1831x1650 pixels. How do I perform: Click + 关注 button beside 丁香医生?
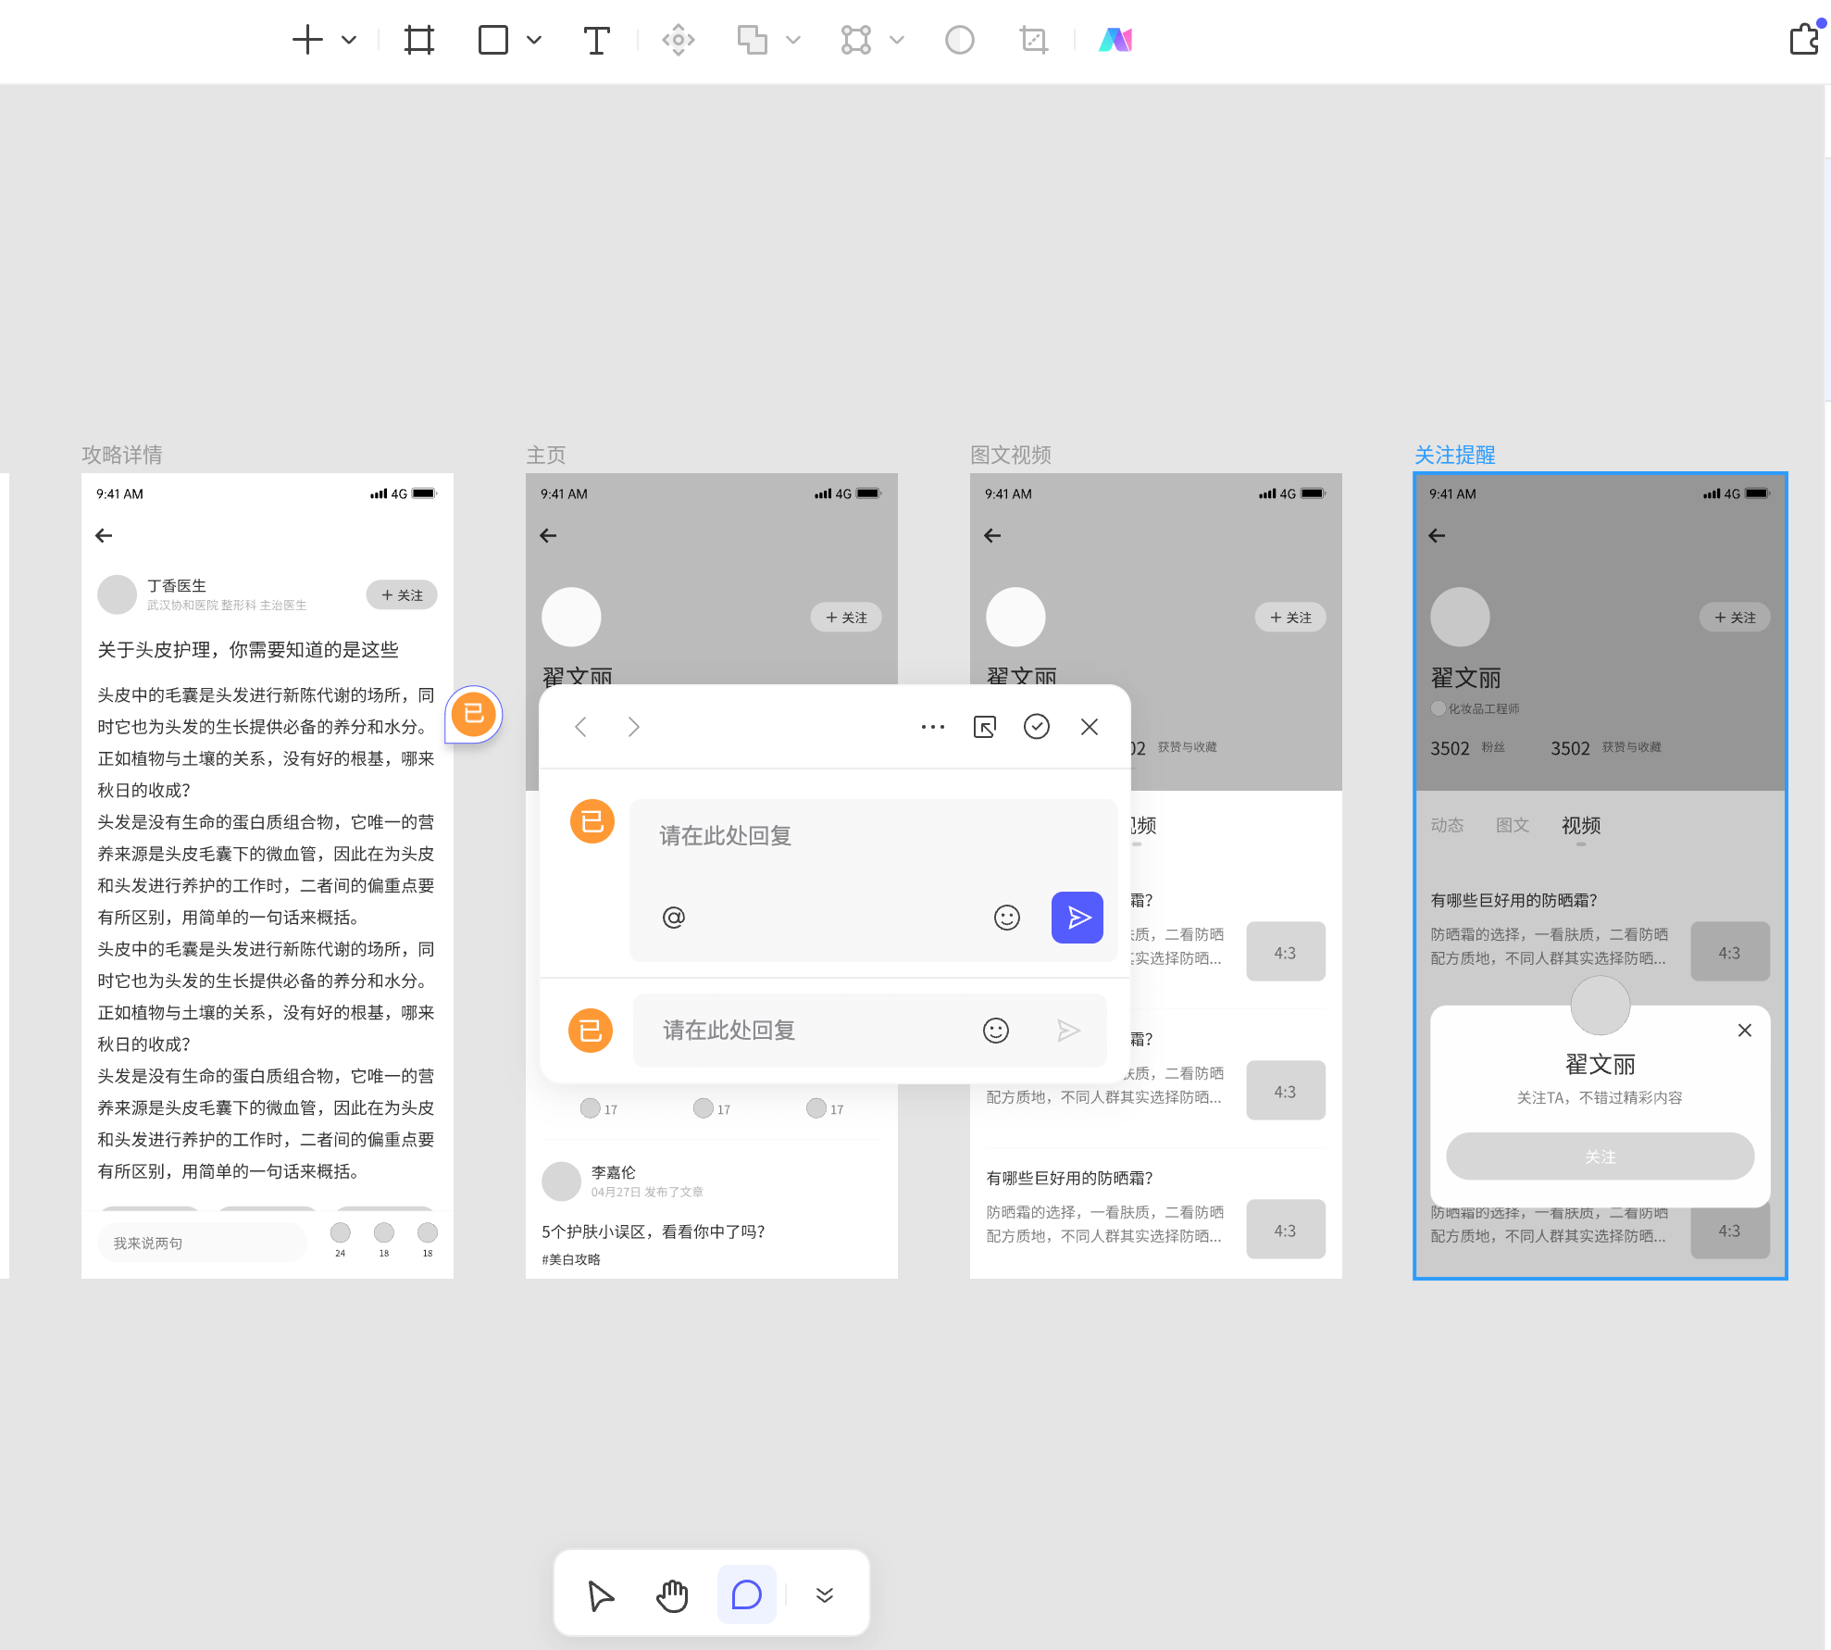[402, 594]
